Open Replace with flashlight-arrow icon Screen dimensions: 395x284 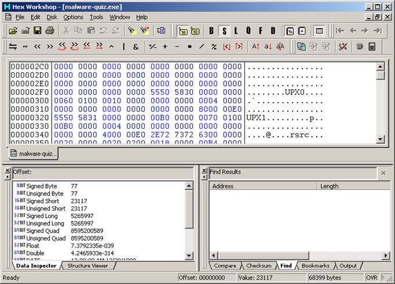145,31
